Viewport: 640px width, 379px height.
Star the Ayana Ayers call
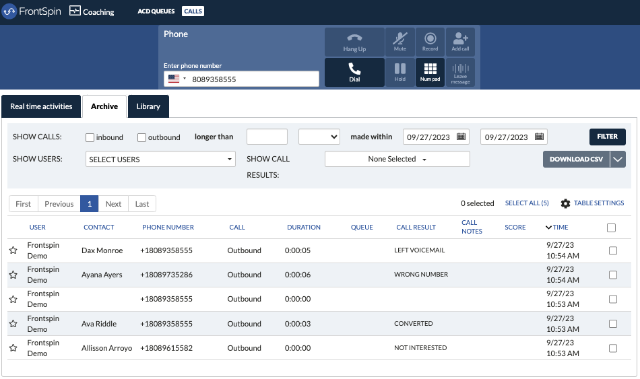pyautogui.click(x=13, y=275)
